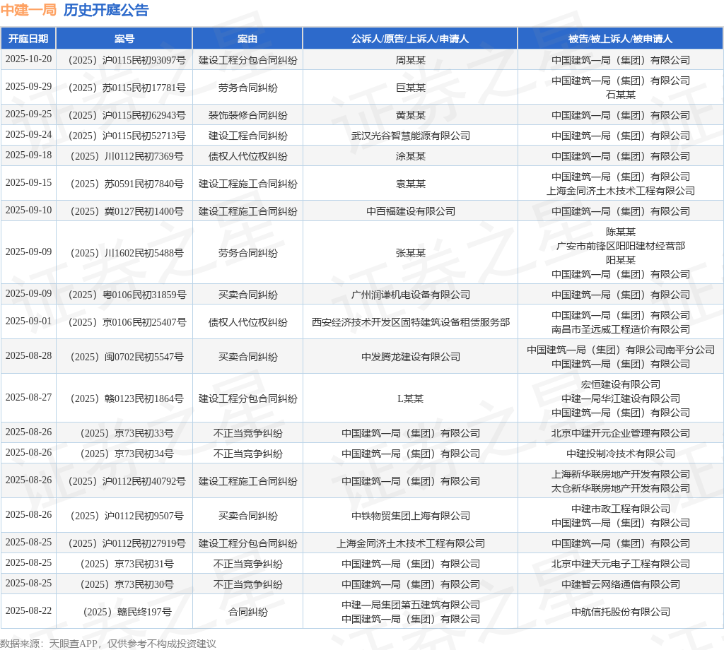Click defendant 上海新华联房地产开发有限公司

pyautogui.click(x=621, y=474)
